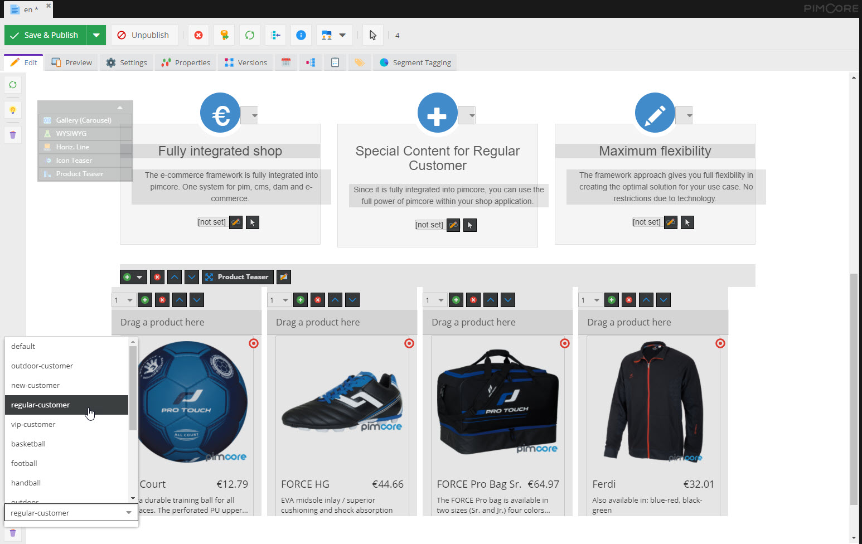Click the blue info icon in toolbar

pos(301,35)
